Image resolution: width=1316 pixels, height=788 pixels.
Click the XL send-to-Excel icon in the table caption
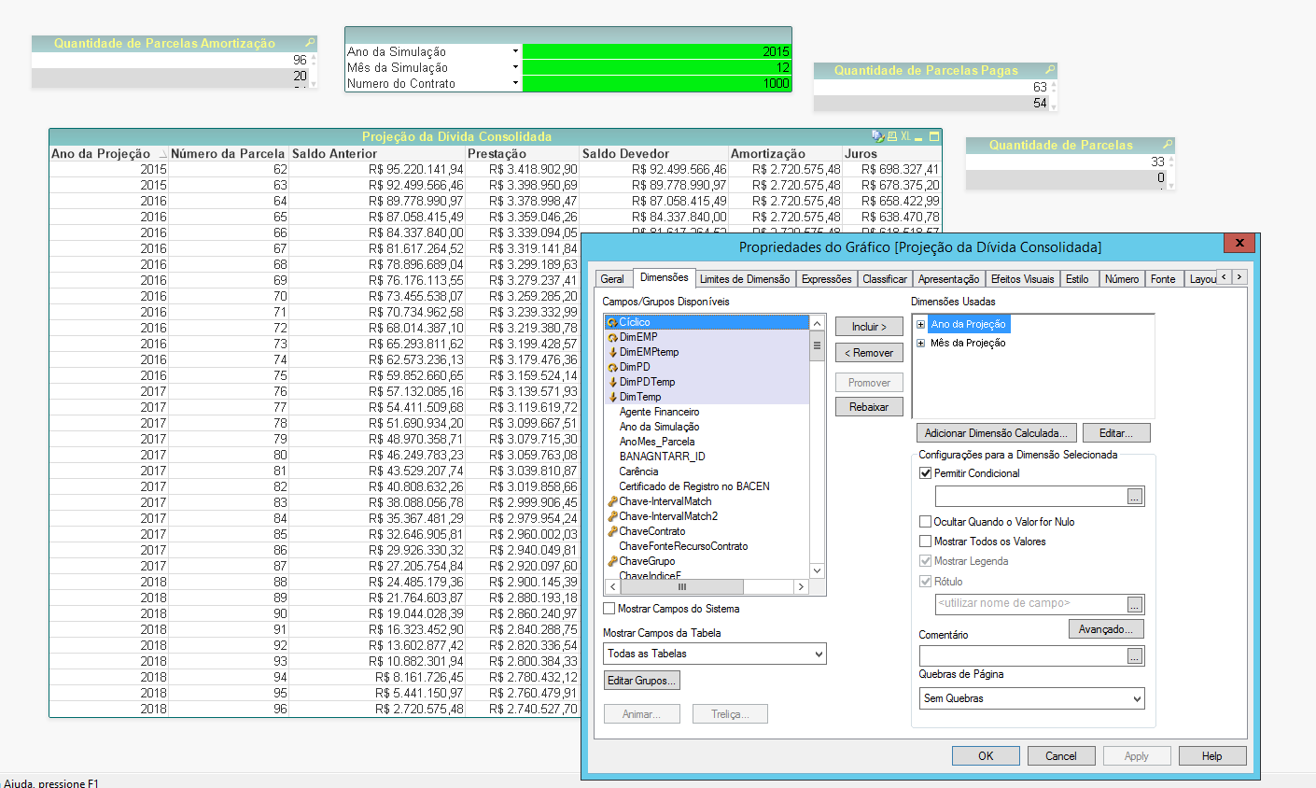click(x=905, y=136)
